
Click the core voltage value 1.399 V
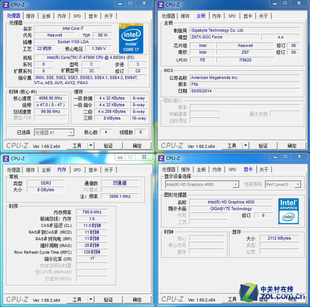(x=99, y=48)
